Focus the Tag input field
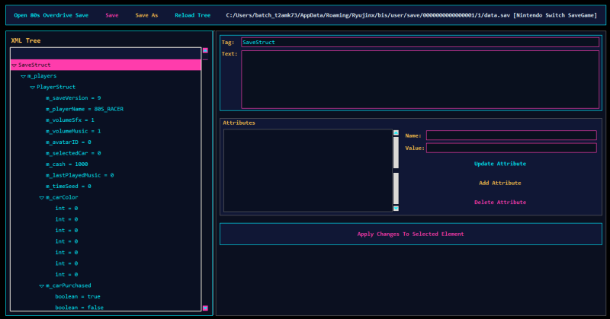This screenshot has width=610, height=319. coord(420,43)
